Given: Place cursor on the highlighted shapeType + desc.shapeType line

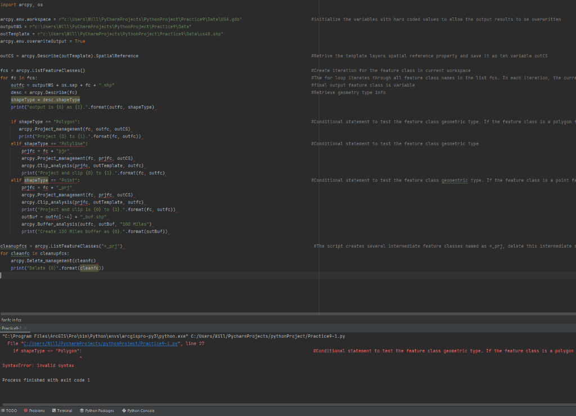Looking at the screenshot, I should pyautogui.click(x=45, y=100).
